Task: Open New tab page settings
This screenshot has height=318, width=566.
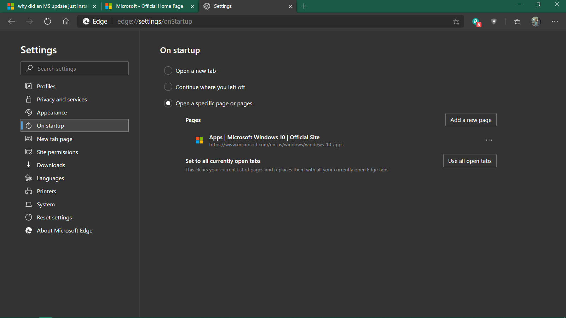Action: 75,139
